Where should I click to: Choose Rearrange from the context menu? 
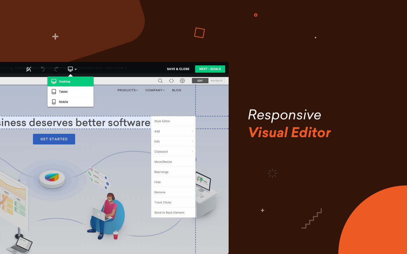tap(173, 172)
